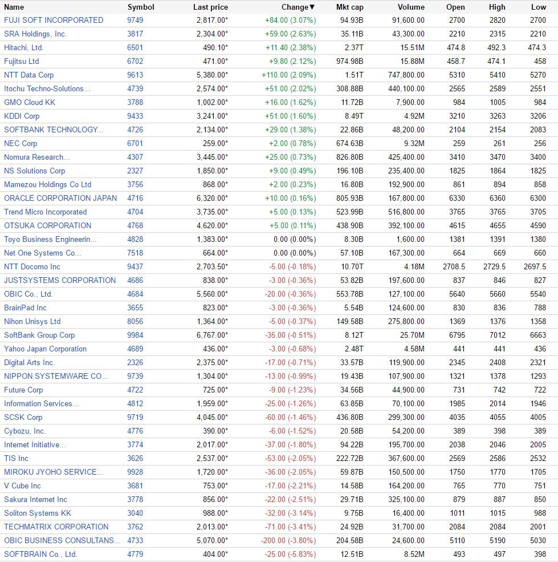Image resolution: width=558 pixels, height=562 pixels.
Task: Click ticker symbol 3040
Action: pyautogui.click(x=136, y=513)
